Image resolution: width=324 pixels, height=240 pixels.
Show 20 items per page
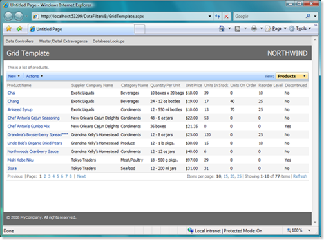[233, 176]
